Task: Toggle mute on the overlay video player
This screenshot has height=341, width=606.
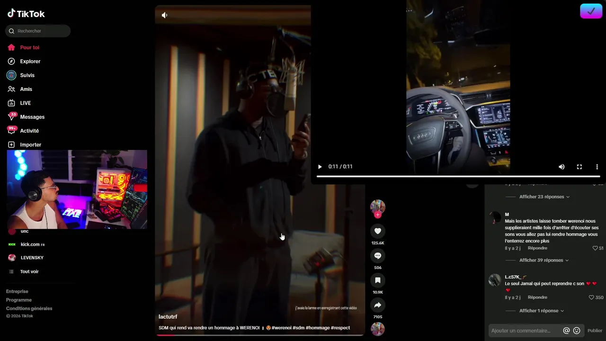Action: (561, 167)
